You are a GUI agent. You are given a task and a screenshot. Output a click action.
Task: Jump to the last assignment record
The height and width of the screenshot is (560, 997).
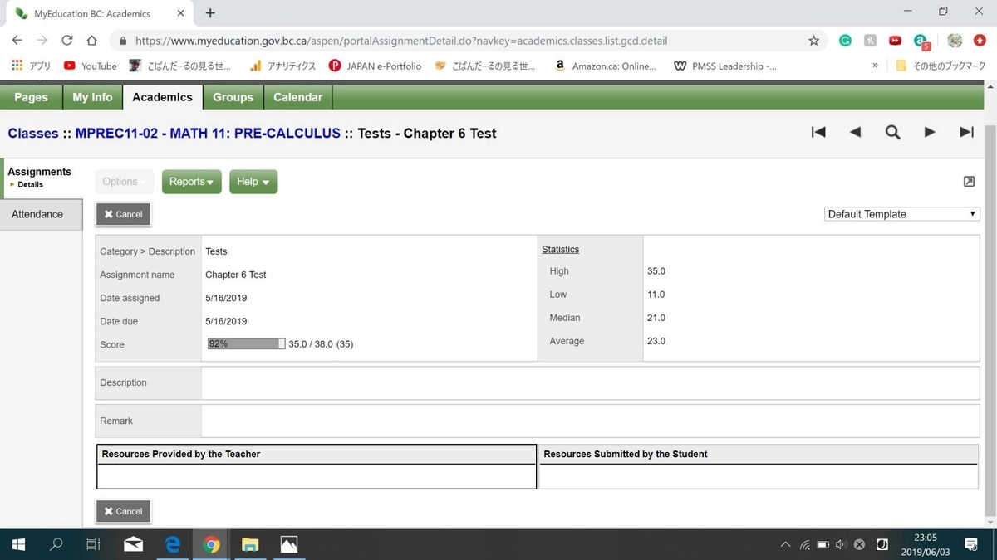(x=966, y=132)
